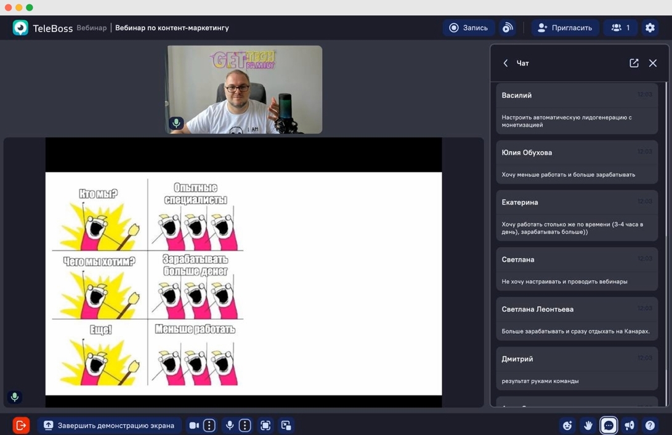Open settings gear in top bar
Viewport: 672px width, 435px height.
(x=650, y=28)
